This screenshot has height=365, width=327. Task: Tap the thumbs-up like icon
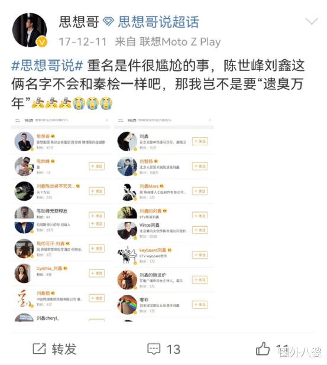[x=263, y=348]
